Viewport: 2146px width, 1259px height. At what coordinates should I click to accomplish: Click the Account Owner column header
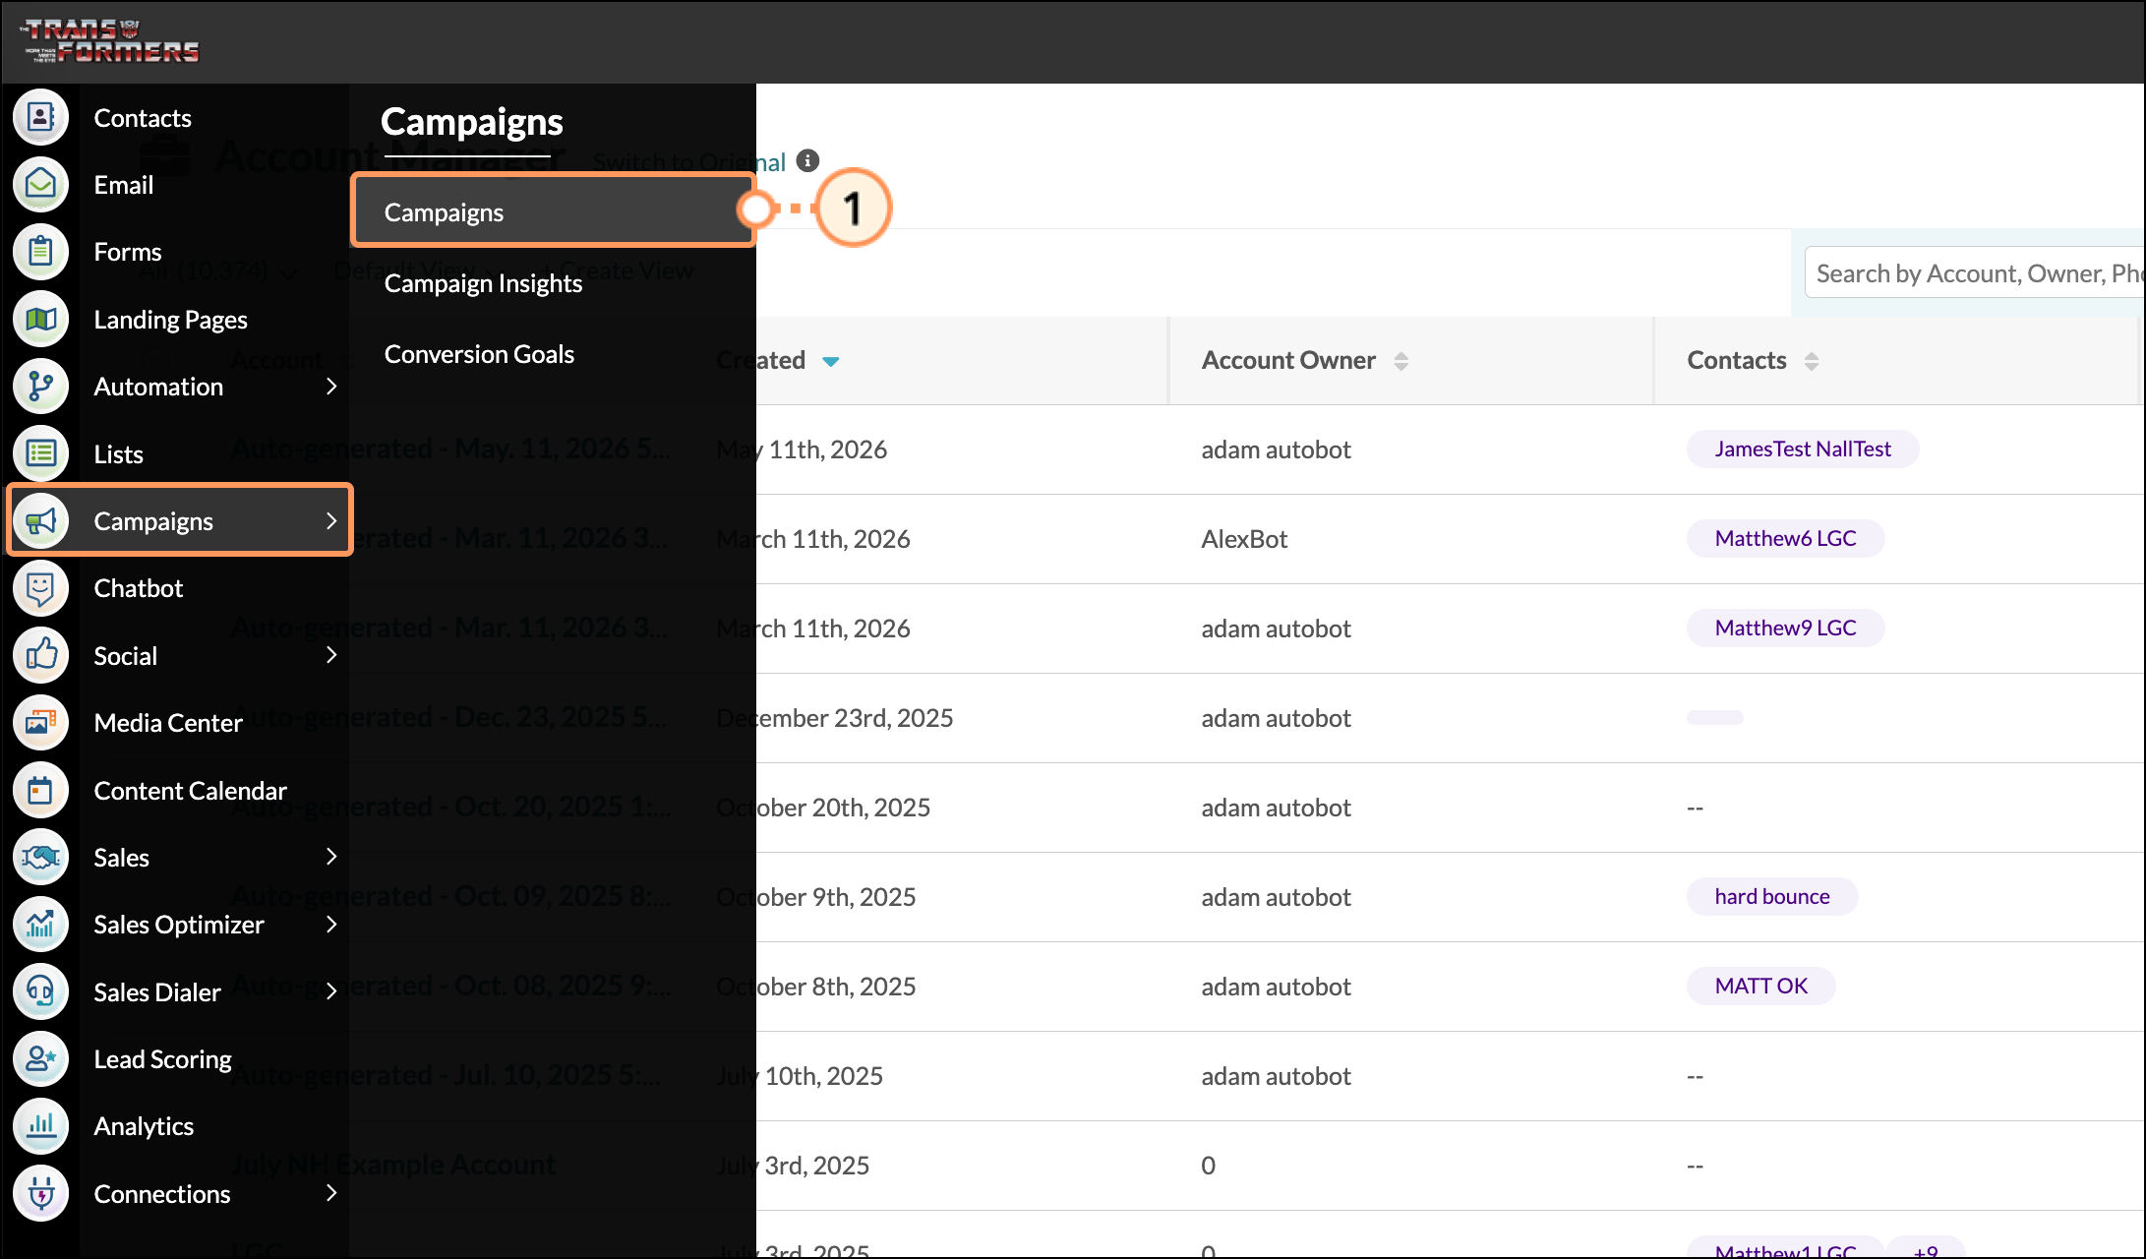1288,360
